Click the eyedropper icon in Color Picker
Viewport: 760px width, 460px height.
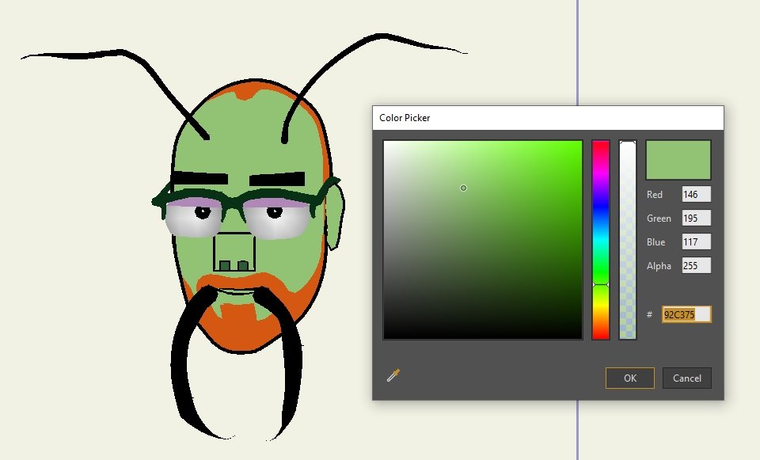pos(393,375)
